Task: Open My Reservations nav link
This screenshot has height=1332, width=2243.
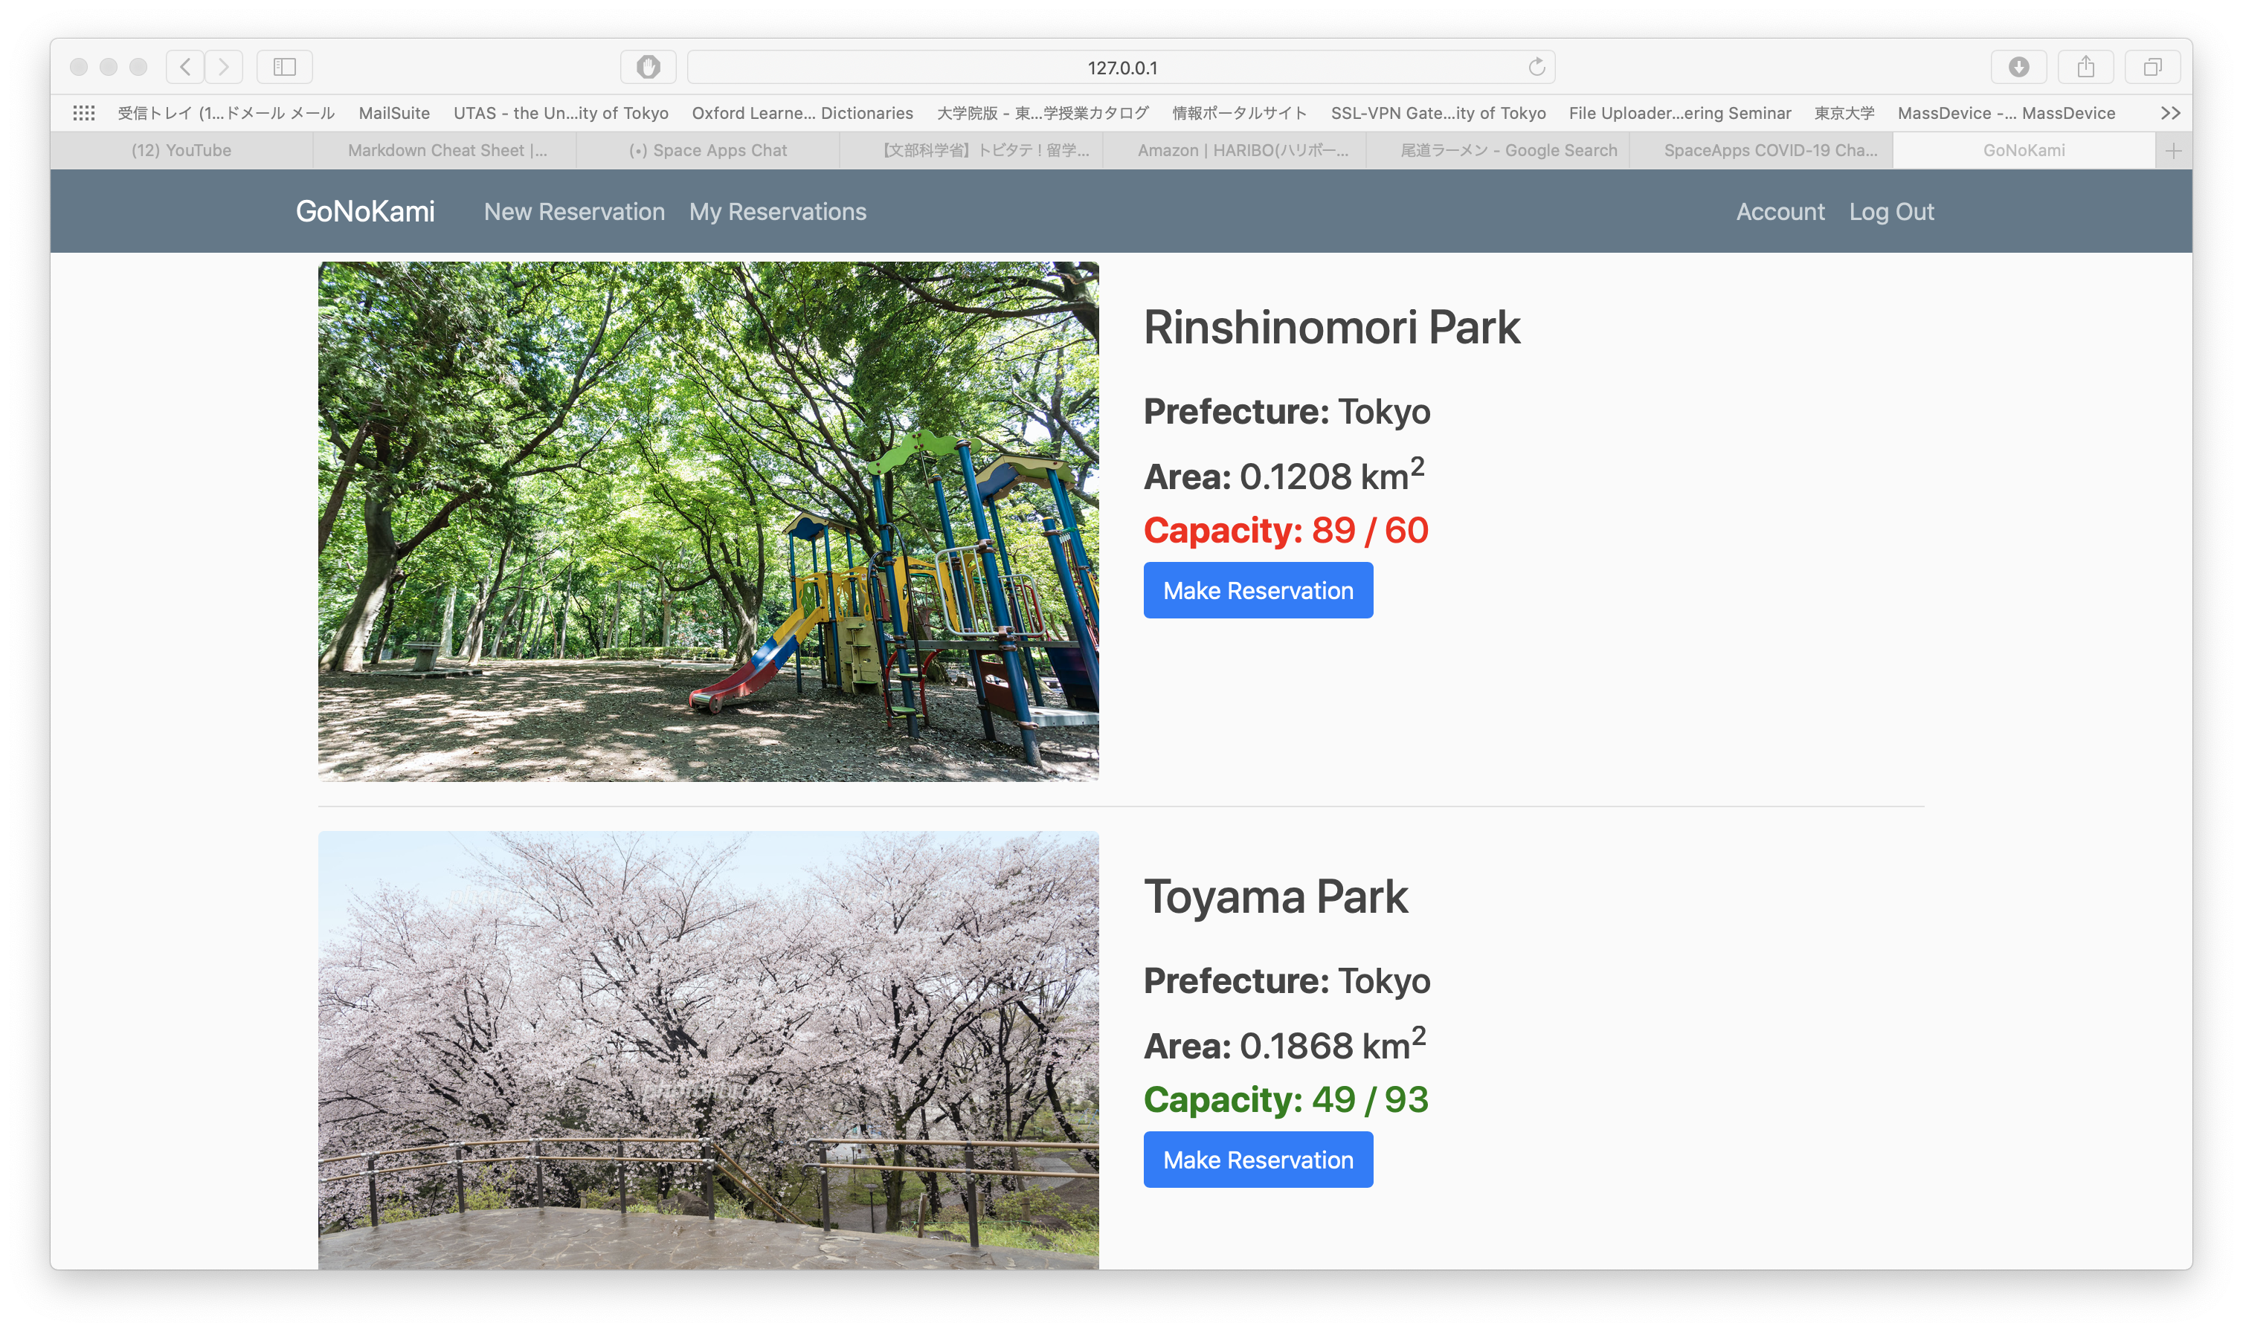Action: click(x=778, y=212)
